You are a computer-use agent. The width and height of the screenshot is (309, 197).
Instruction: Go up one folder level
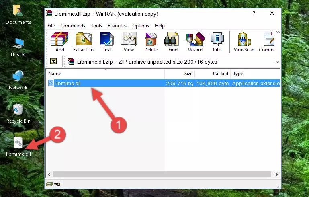[53, 62]
